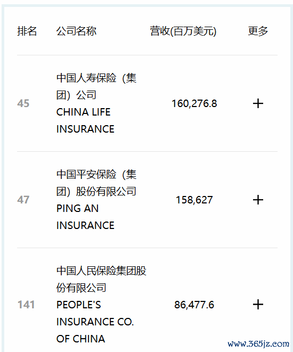
Task: Open 中国平安保险（集团）股份有限公司 company name
Action: tap(96, 183)
